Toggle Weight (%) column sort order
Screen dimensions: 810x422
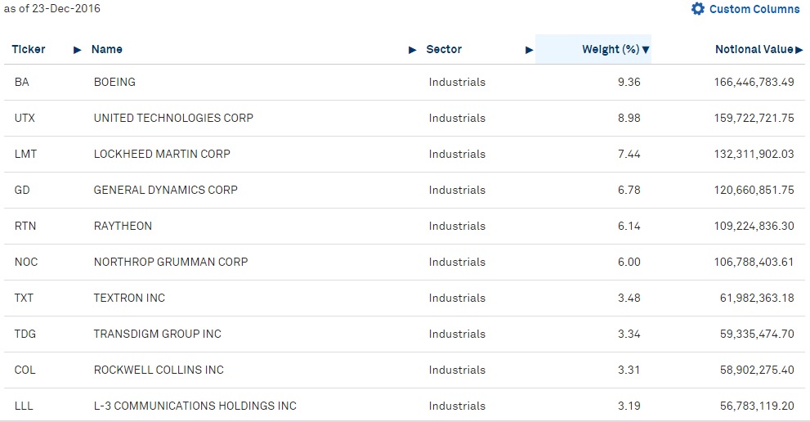pos(611,49)
